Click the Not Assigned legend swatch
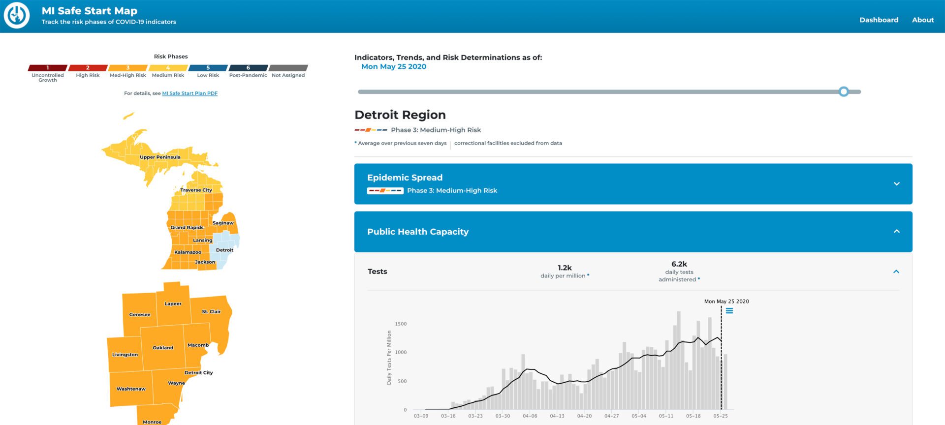The image size is (945, 425). tap(288, 68)
